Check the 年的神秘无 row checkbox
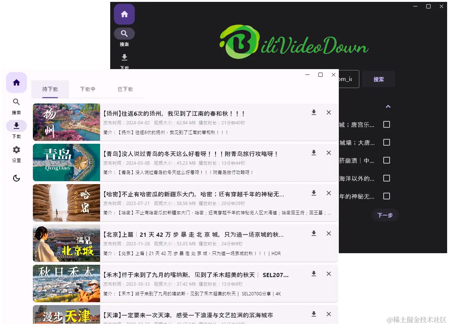This screenshot has width=449, height=326. 387,196
